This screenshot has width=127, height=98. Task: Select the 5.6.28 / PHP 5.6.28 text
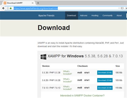51,80
